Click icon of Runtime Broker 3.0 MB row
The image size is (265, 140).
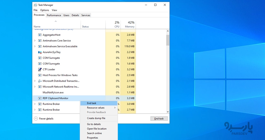tap(40, 104)
